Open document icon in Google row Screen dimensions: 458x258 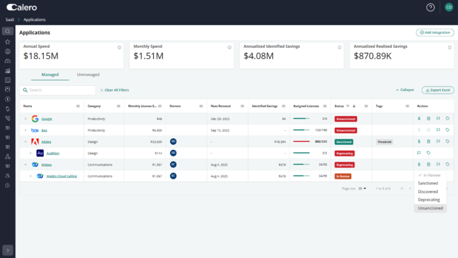(429, 119)
